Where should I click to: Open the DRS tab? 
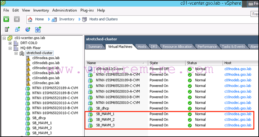154,47
